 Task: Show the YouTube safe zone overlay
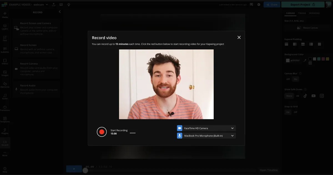coord(313,96)
